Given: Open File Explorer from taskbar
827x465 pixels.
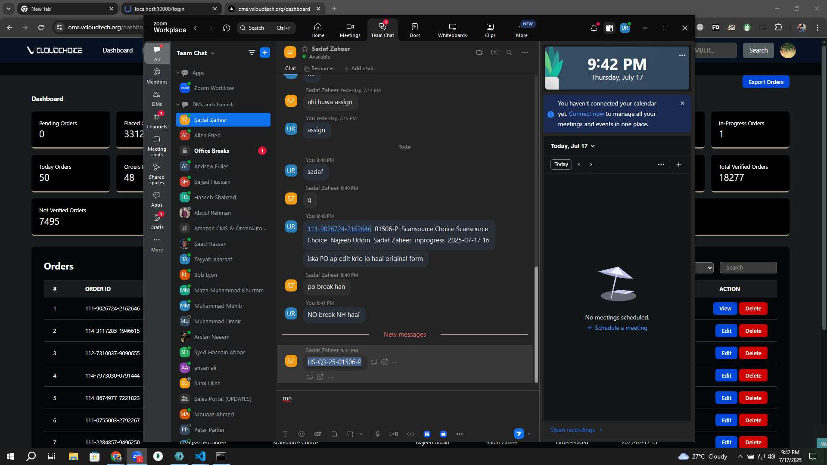Looking at the screenshot, I should (x=73, y=456).
